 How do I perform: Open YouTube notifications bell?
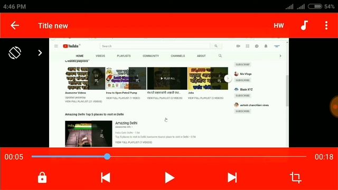point(266,46)
